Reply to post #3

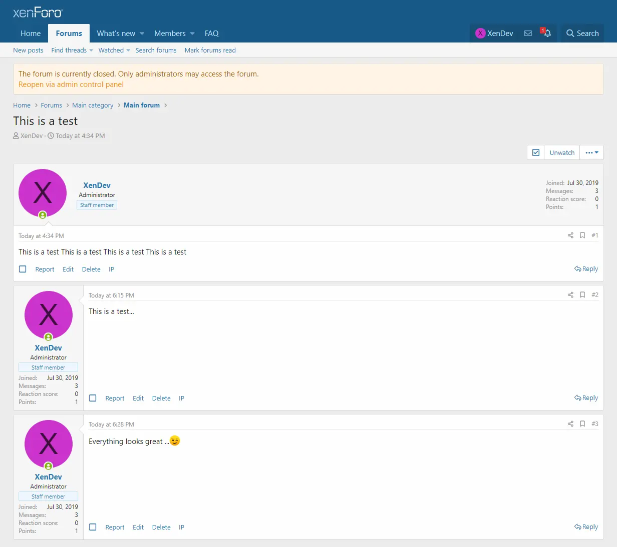[586, 527]
